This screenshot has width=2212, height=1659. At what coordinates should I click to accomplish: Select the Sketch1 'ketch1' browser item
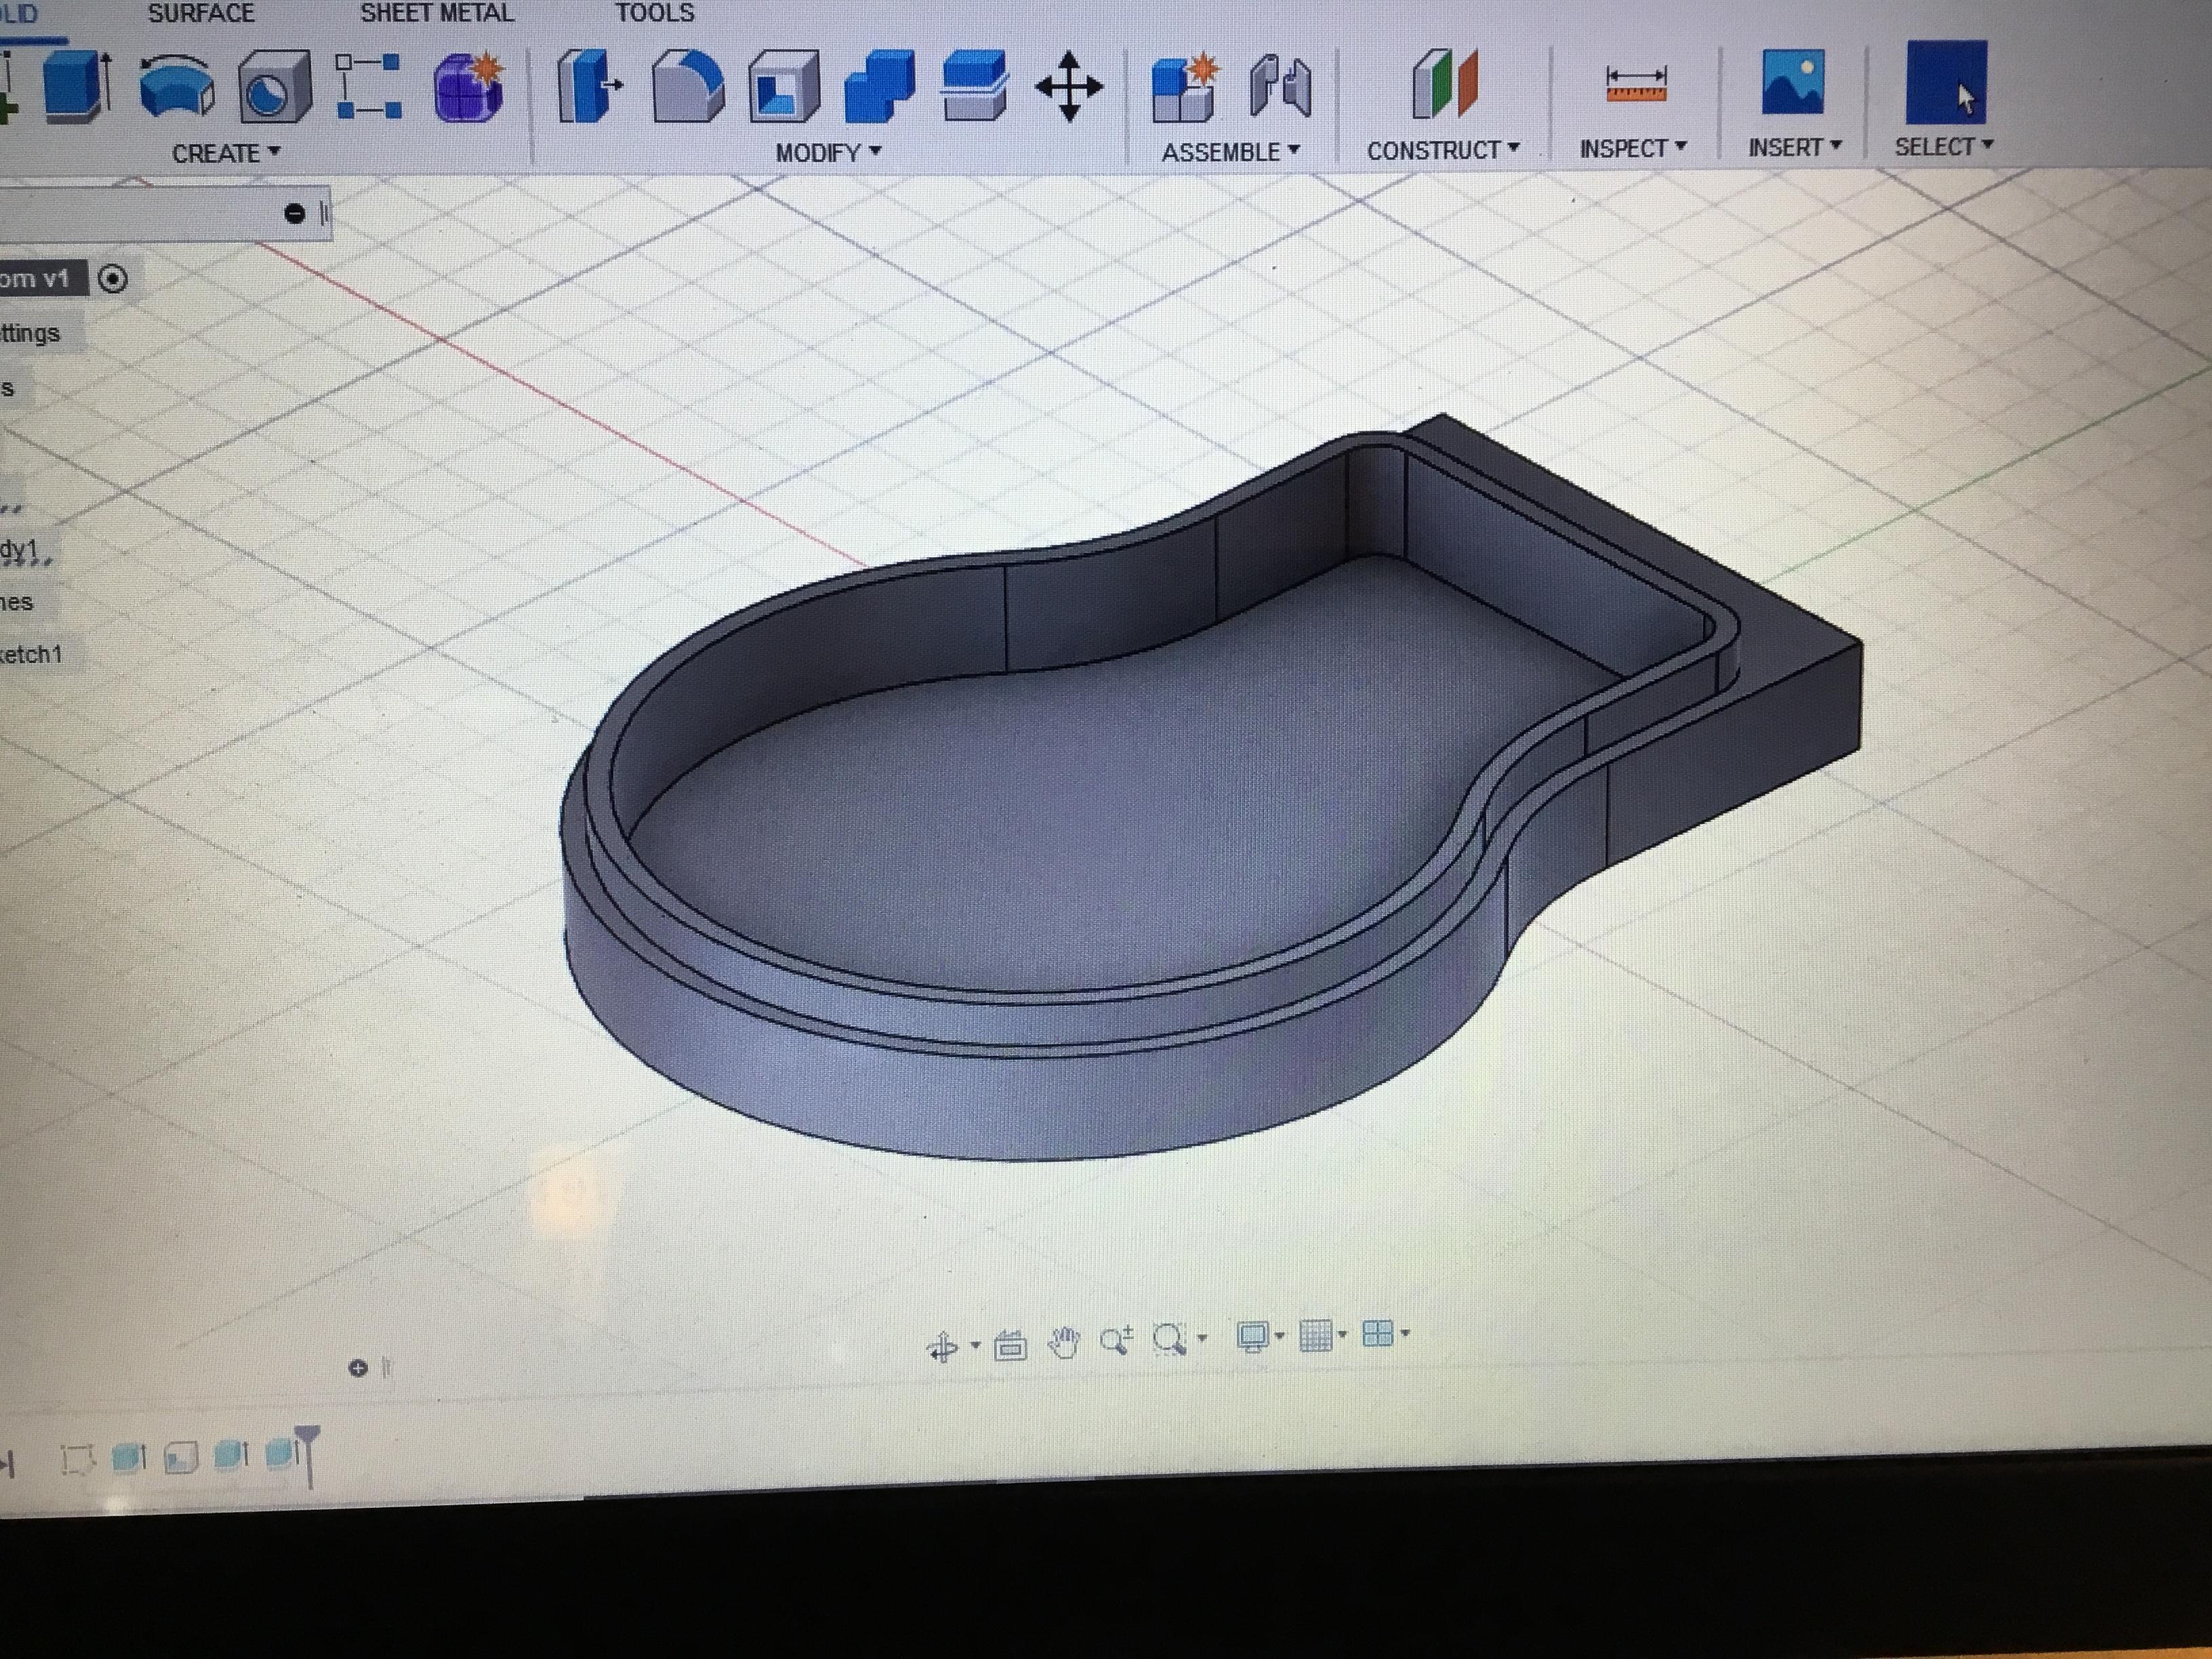32,654
